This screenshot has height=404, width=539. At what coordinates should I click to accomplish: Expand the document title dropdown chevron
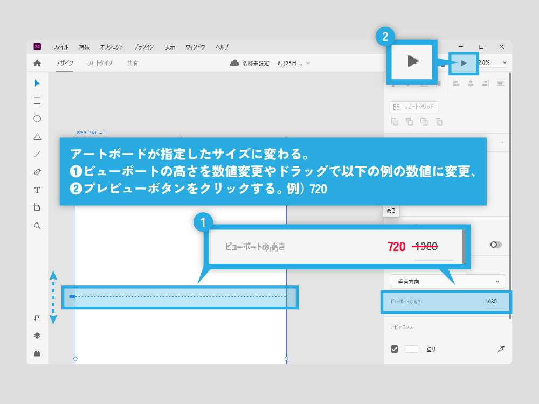308,63
